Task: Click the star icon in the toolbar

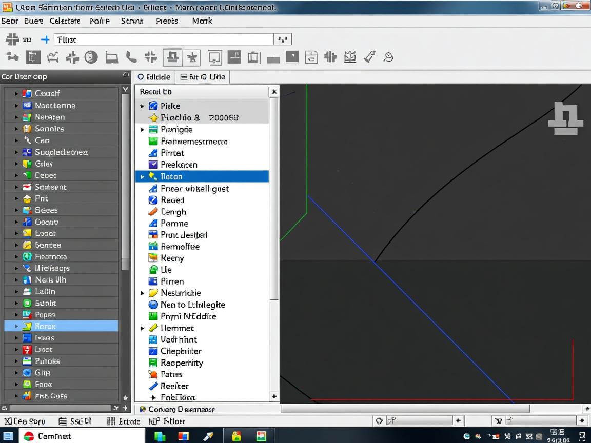Action: (x=192, y=57)
